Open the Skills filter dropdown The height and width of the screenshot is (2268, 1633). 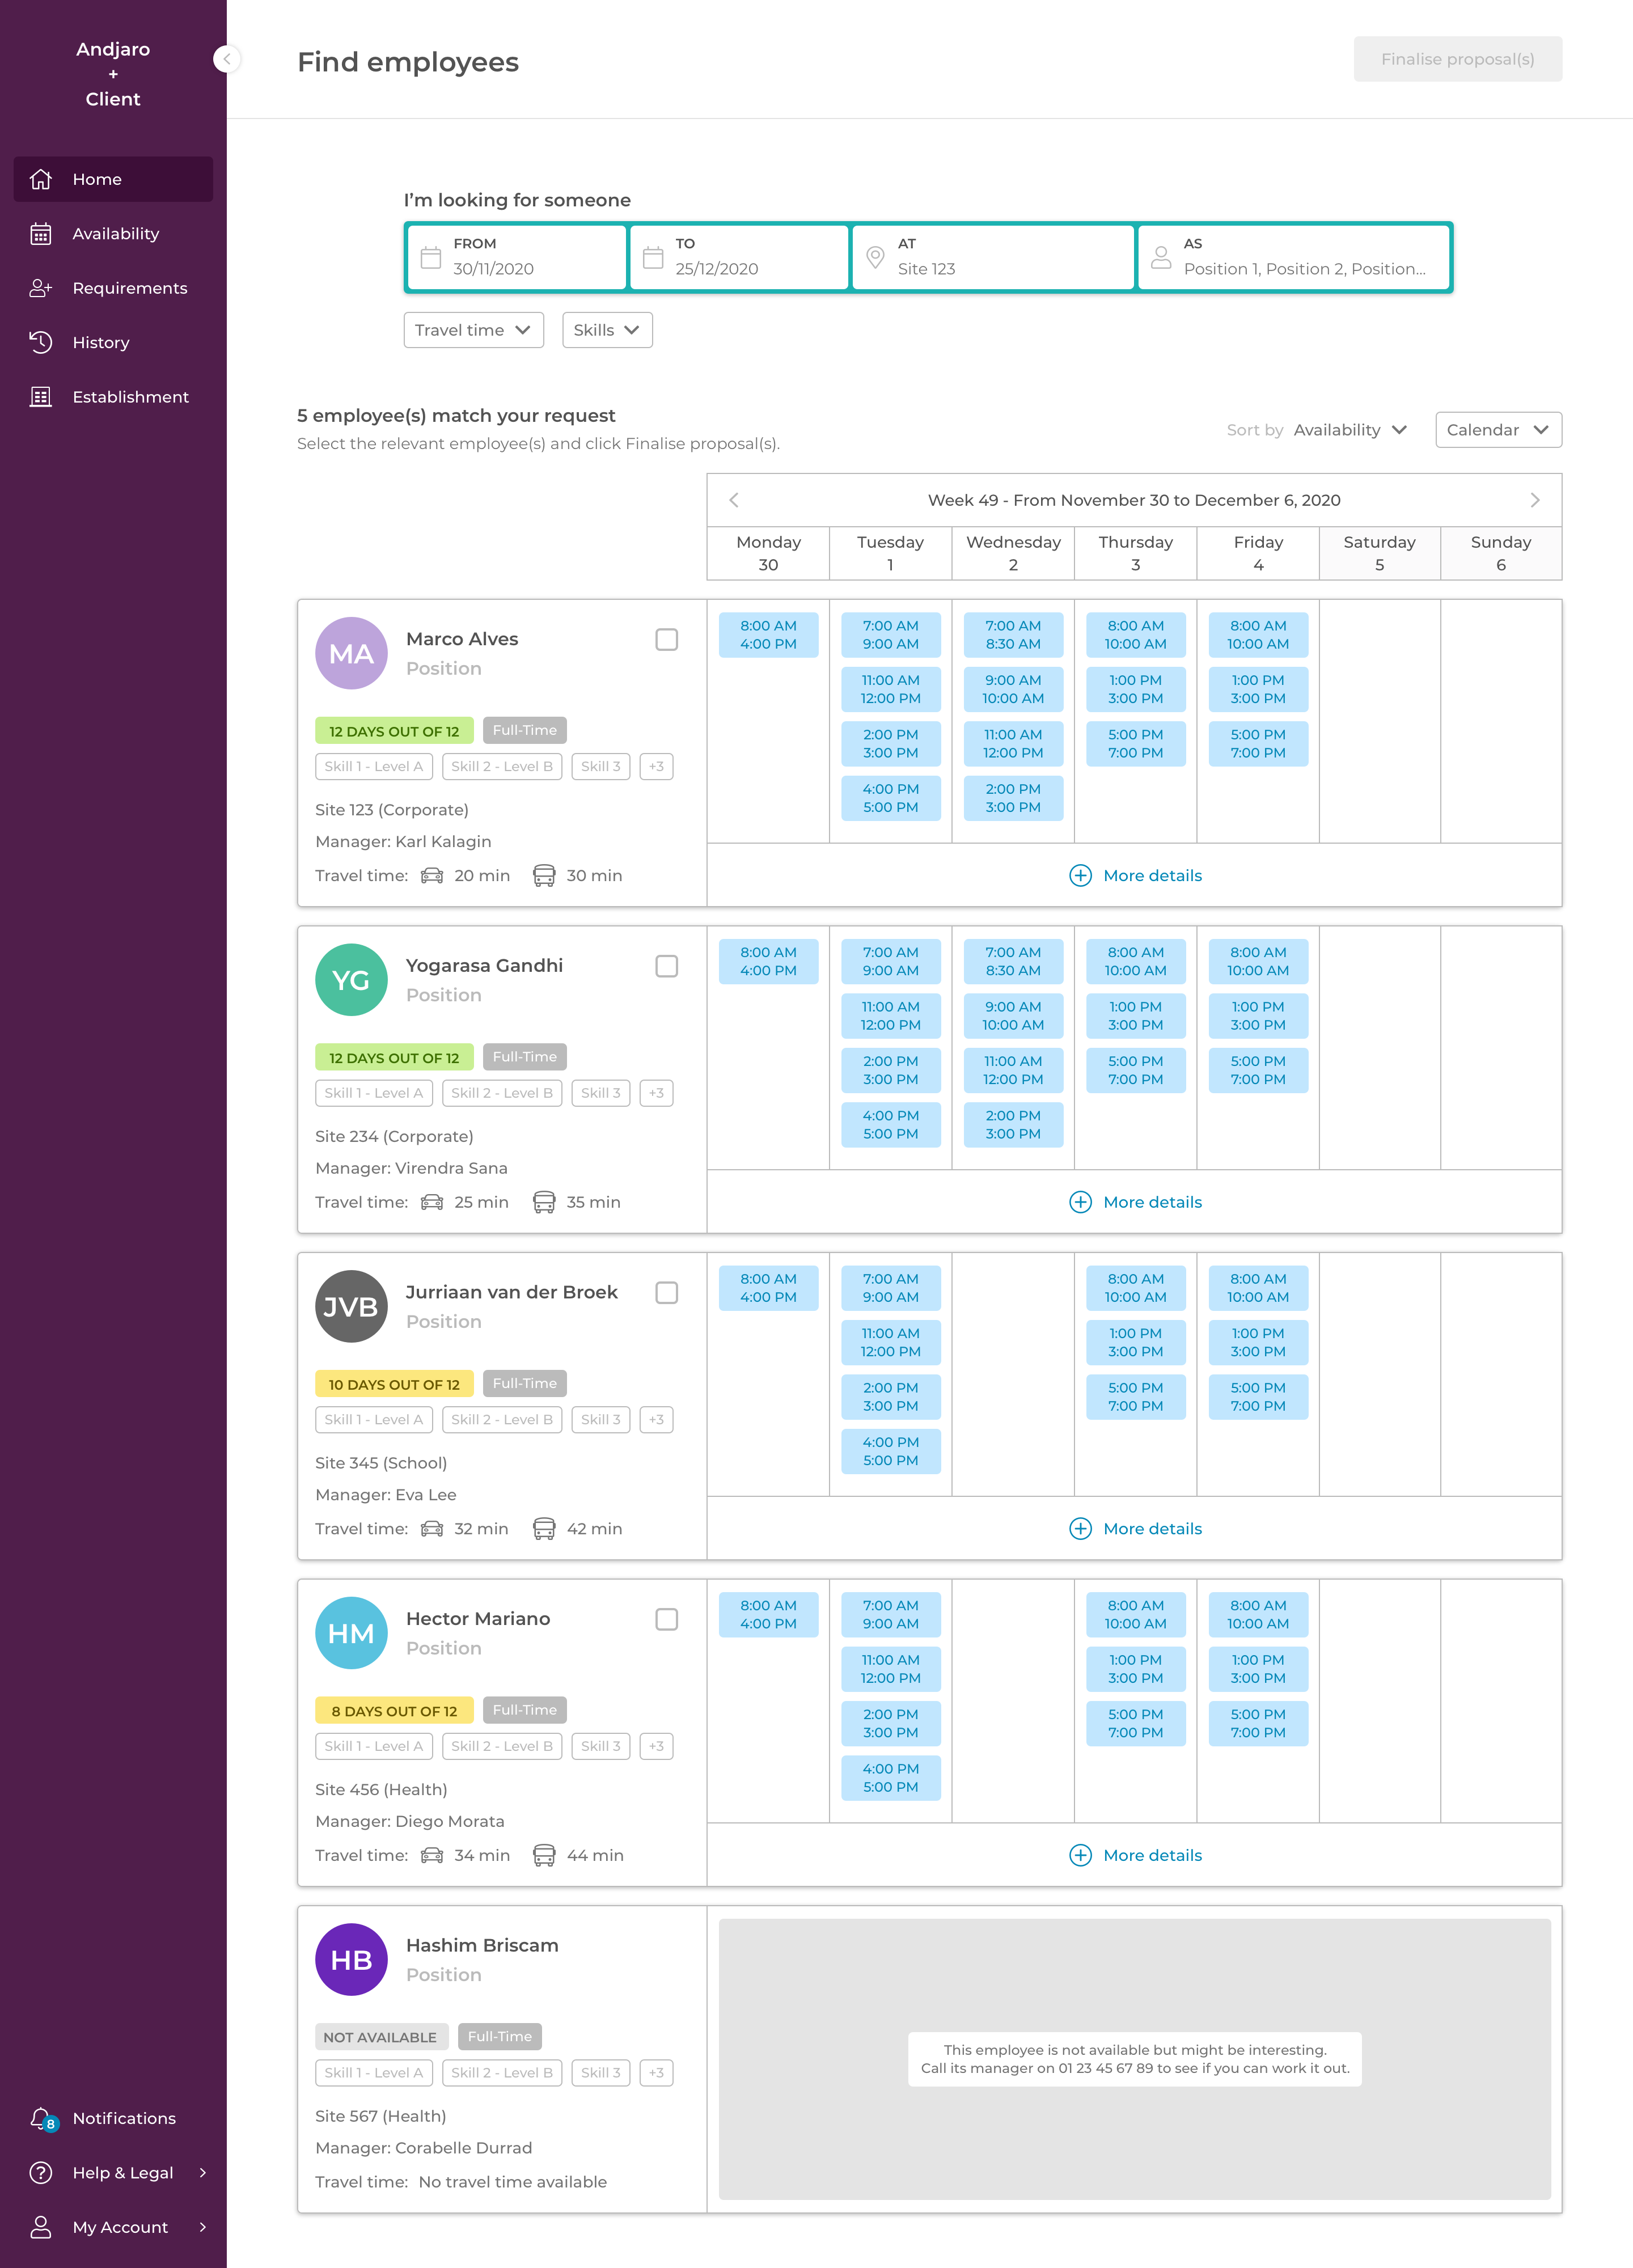click(x=607, y=330)
